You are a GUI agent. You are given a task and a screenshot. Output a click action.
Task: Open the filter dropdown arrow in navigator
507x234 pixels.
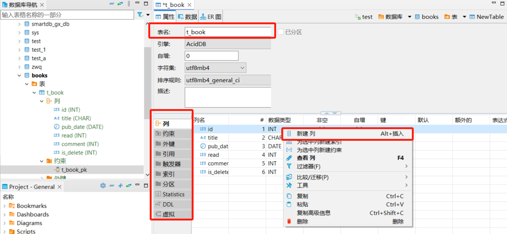pos(148,15)
